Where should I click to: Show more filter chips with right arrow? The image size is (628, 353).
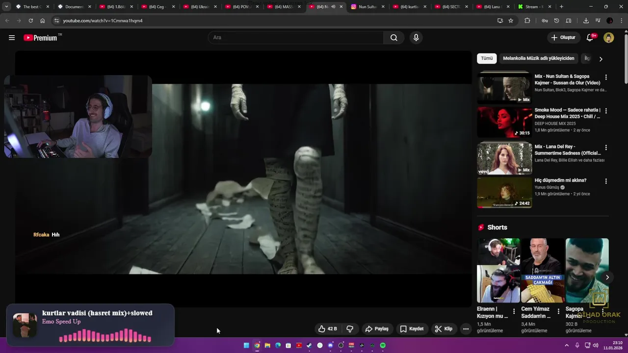[x=601, y=59]
